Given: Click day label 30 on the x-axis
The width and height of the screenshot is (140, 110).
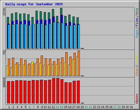Looking at the screenshot, I should pos(127,107).
